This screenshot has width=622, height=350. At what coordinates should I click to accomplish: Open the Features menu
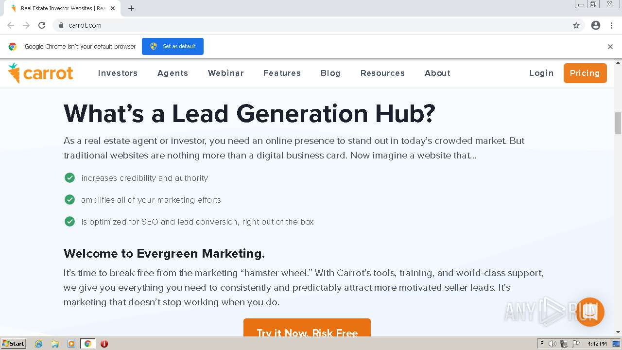(282, 73)
